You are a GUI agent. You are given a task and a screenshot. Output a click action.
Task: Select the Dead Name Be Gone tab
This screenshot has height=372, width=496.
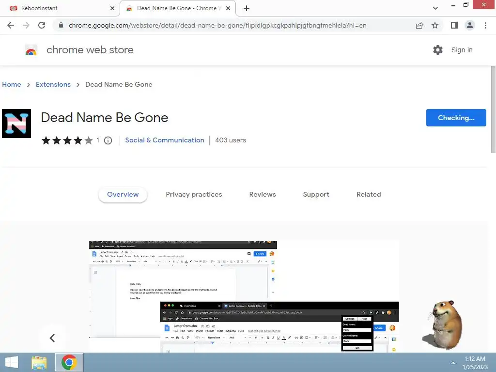coord(178,8)
